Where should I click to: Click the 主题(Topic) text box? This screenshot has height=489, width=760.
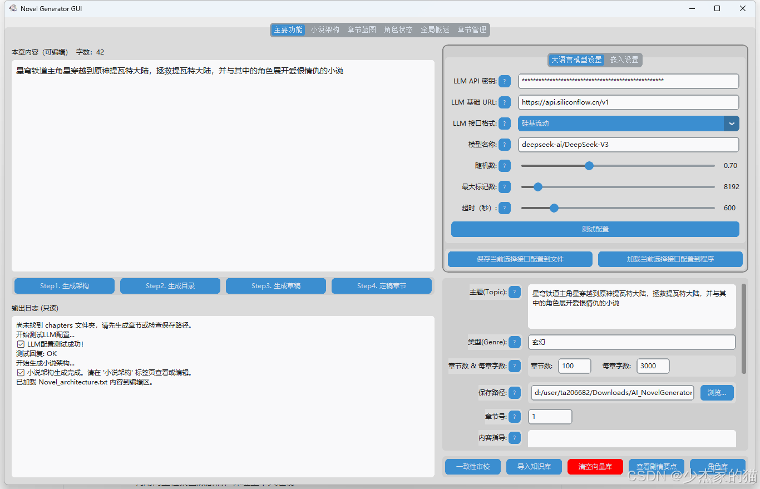tap(632, 307)
